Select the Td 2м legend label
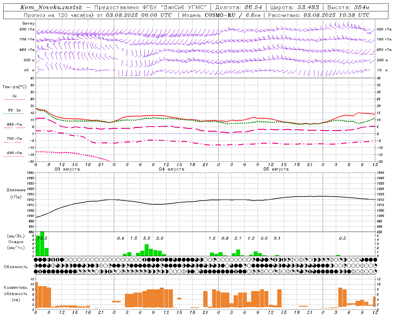This screenshot has width=393, height=315. pyautogui.click(x=14, y=110)
